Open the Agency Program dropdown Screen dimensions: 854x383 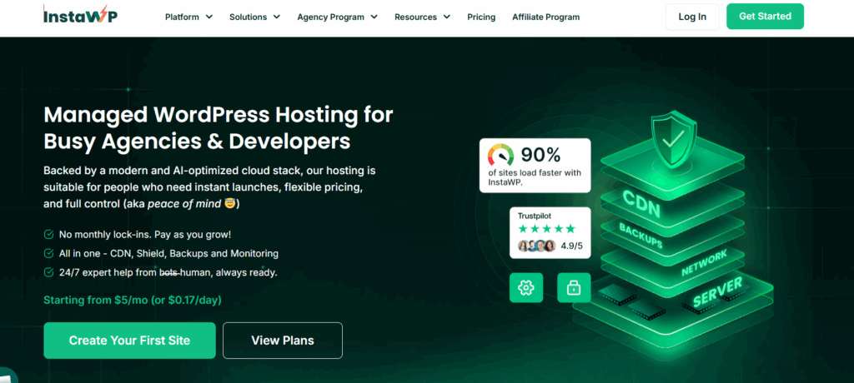[337, 17]
